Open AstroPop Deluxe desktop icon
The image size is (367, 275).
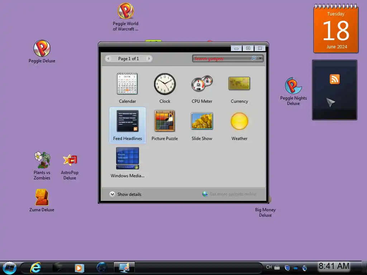[70, 167]
